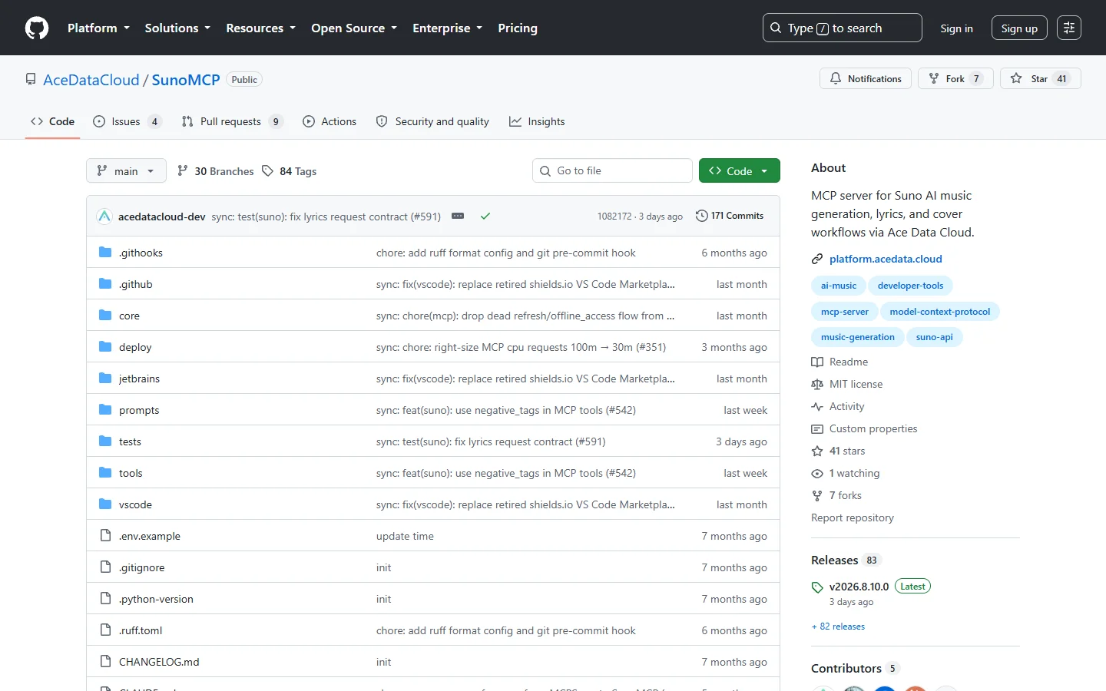Click the search box in header
The width and height of the screenshot is (1106, 691).
click(x=842, y=28)
